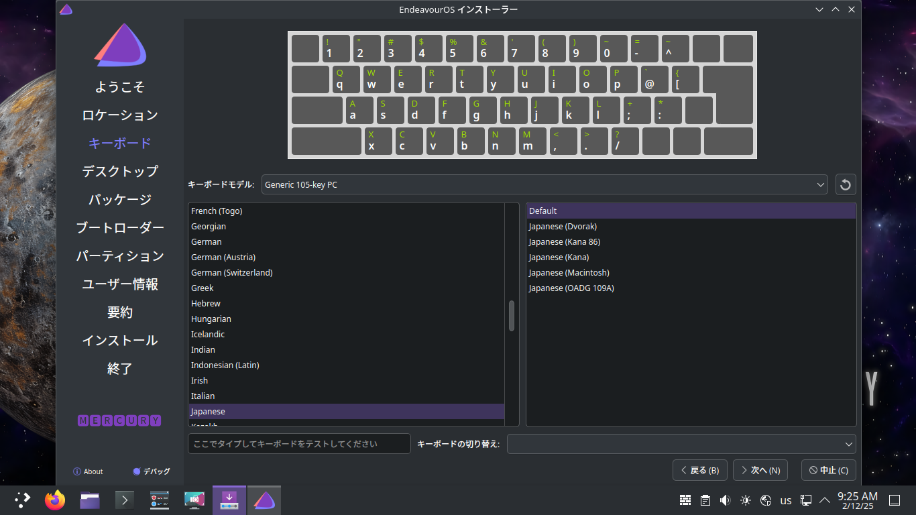The width and height of the screenshot is (916, 515).
Task: Open the clock showing 9:25 AM
Action: pyautogui.click(x=858, y=500)
